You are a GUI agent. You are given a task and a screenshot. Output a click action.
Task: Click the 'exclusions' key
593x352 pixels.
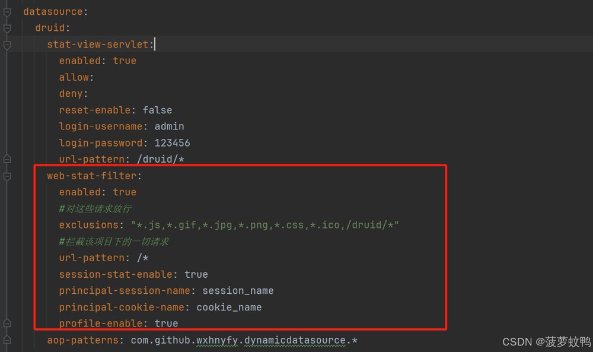[88, 225]
